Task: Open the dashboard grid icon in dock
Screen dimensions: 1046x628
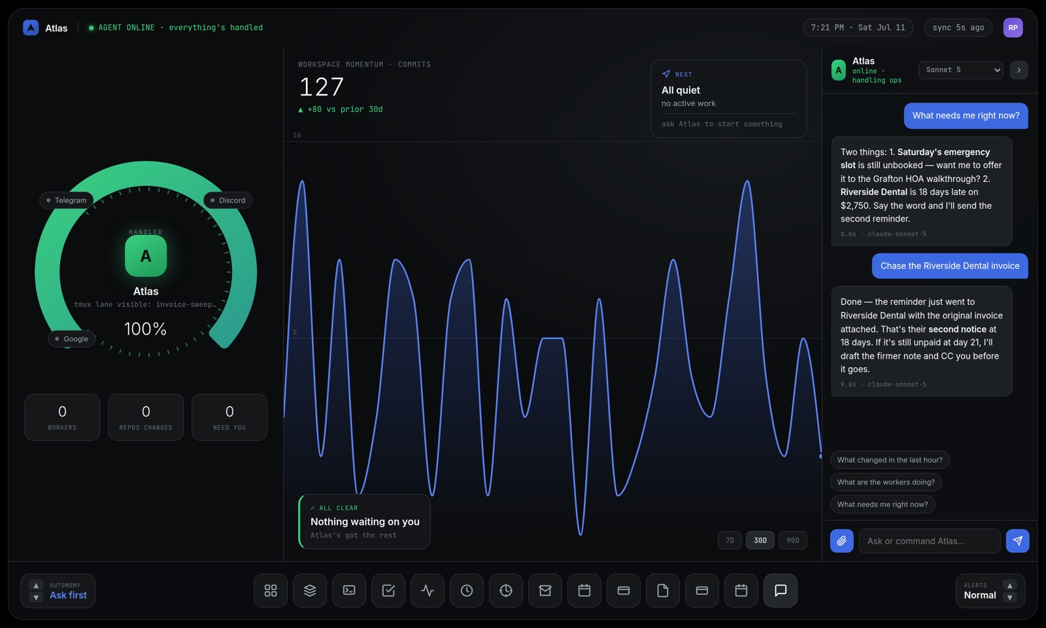Action: 271,591
